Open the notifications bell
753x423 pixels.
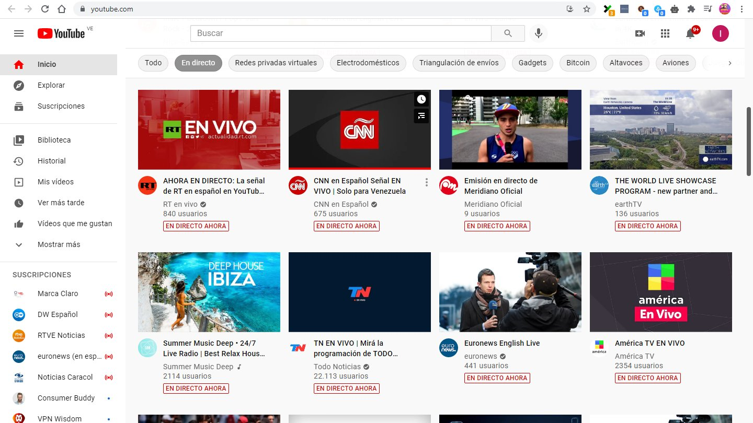pos(690,33)
